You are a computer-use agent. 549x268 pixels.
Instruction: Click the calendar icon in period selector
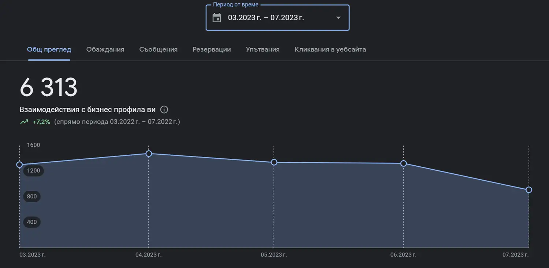pos(217,18)
